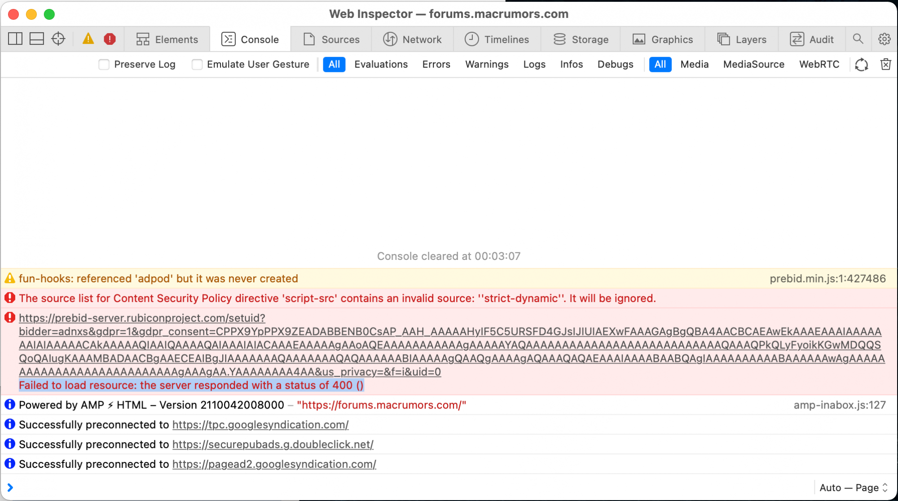Viewport: 898px width, 501px height.
Task: Switch to the Network tab
Action: point(412,39)
